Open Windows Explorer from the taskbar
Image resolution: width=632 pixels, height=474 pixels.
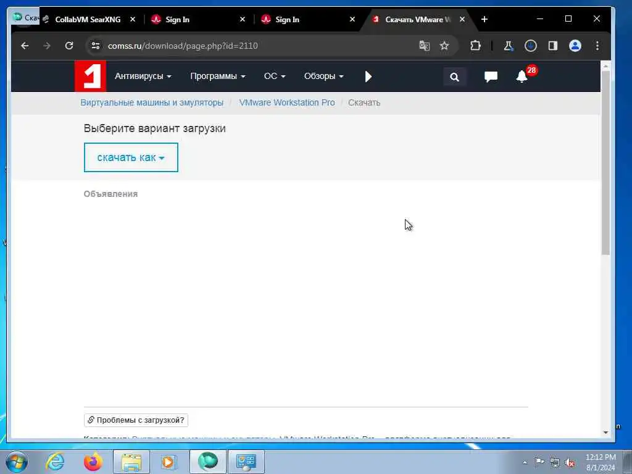tap(131, 462)
